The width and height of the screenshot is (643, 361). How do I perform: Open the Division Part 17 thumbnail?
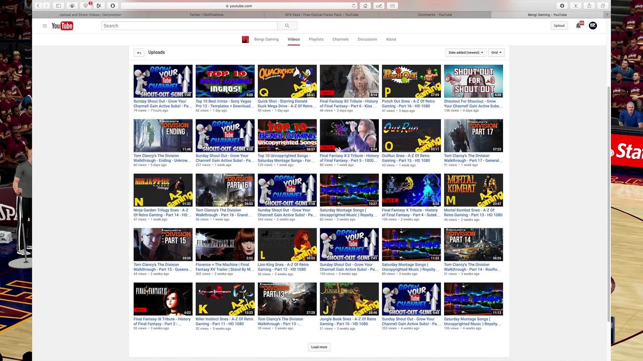473,135
